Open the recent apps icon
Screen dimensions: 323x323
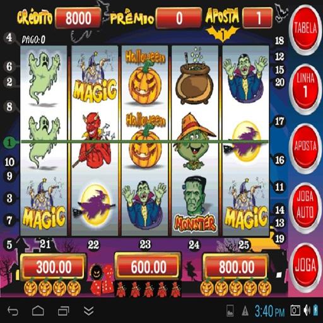coord(63,311)
